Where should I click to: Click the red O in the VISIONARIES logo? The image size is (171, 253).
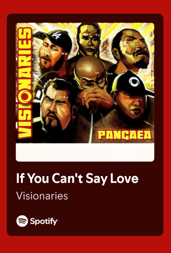click(x=24, y=96)
